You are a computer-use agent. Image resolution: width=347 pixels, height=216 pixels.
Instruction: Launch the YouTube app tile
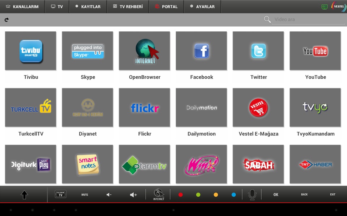click(x=315, y=51)
